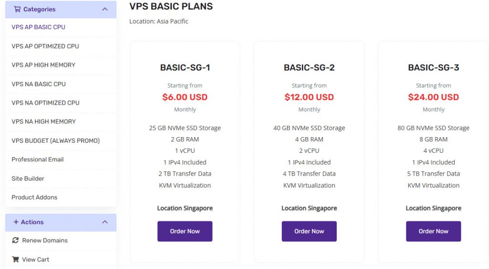Click the plus icon beside Actions
Screen dimensions: 489x269
click(x=16, y=222)
